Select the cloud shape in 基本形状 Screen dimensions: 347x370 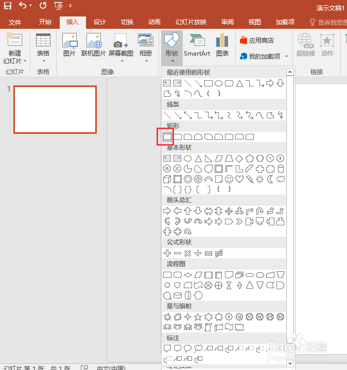281,179
